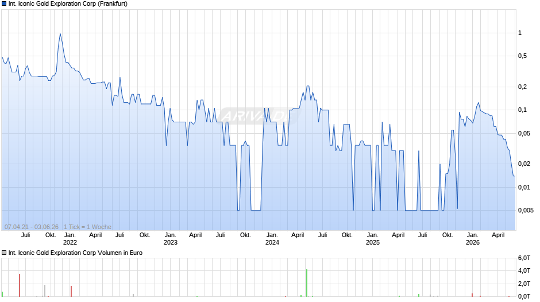Screen dimensions: 540x302
Task: Click the price line's highest peak near 1
Action: 60,34
